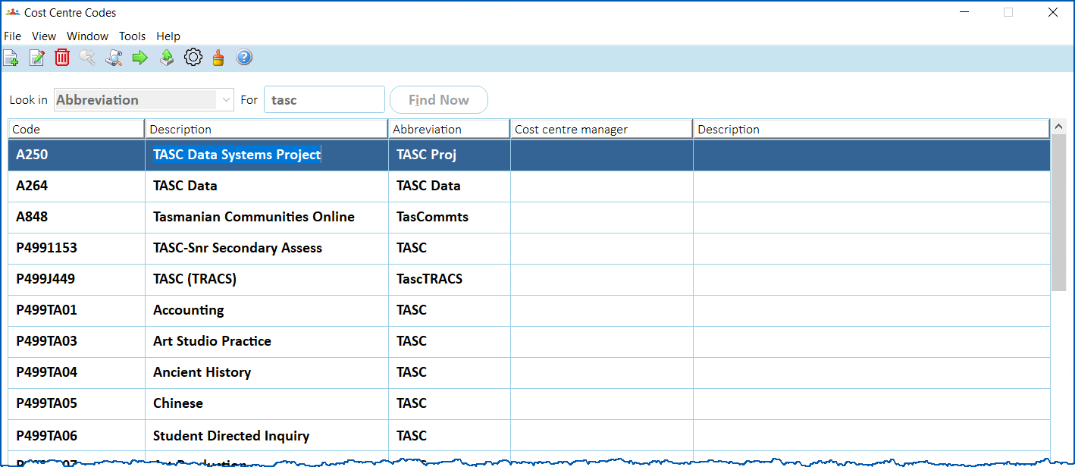Sort by the Abbreviation column header

450,129
